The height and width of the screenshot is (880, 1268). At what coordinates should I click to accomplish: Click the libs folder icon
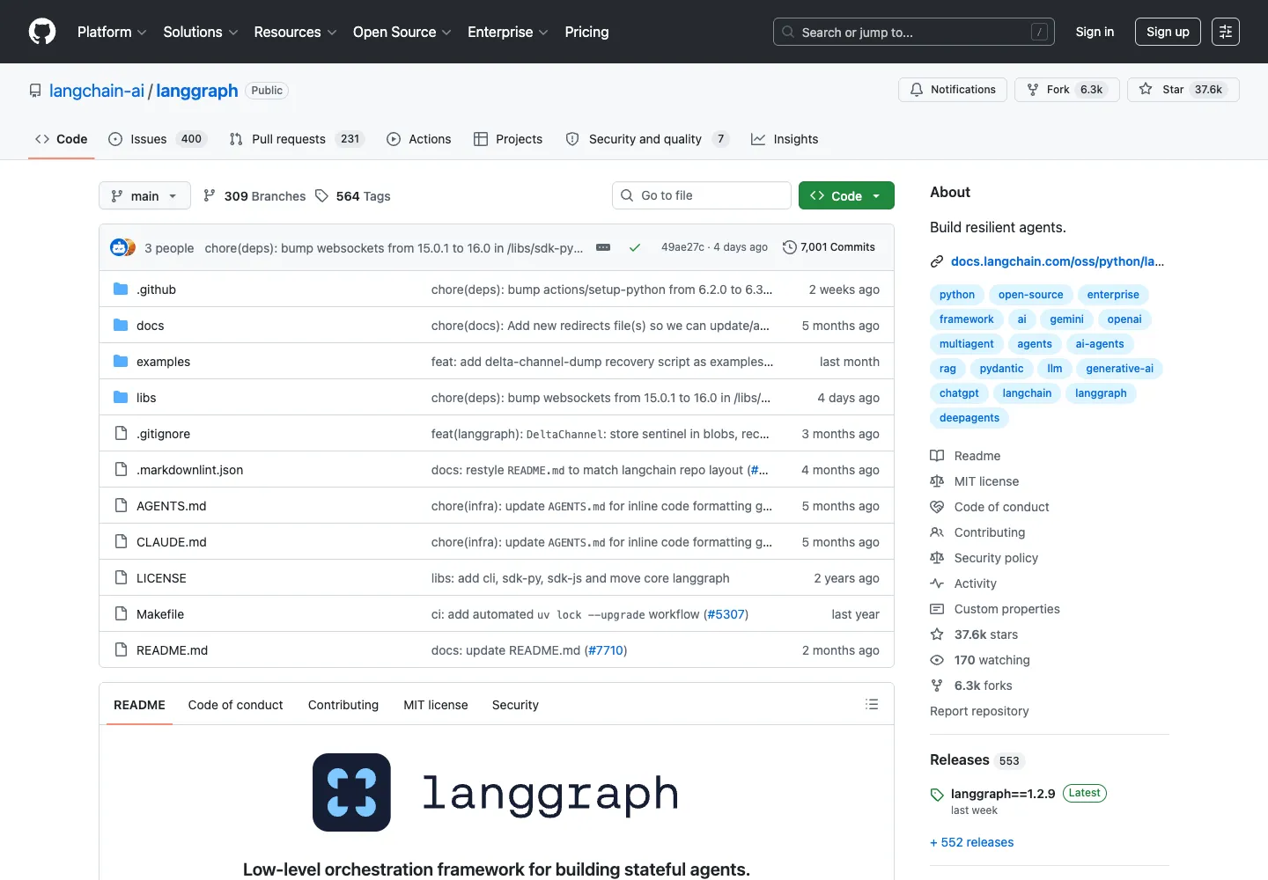pos(121,398)
